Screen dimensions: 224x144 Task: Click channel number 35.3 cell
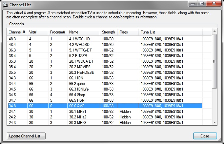coord(12,61)
